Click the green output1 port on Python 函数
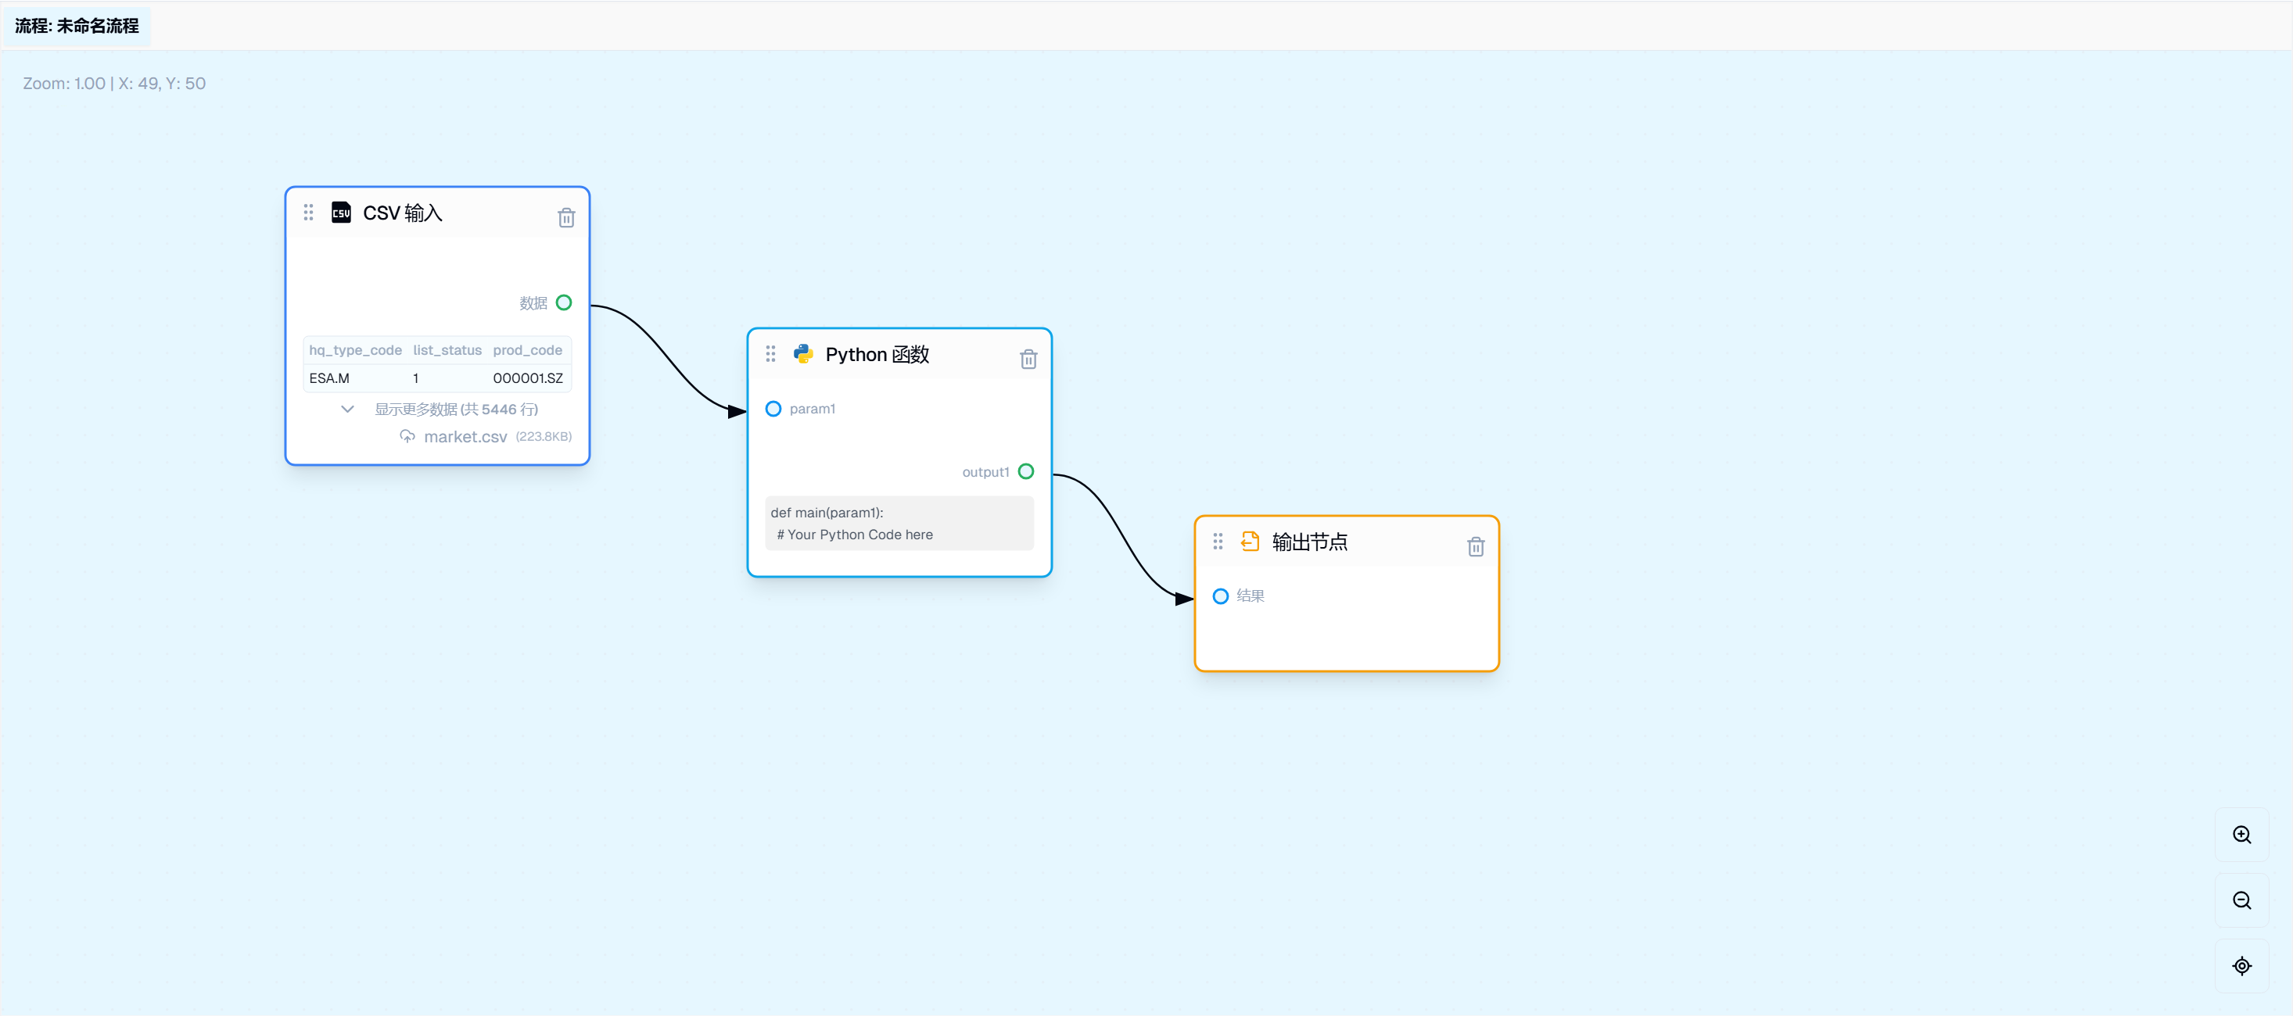The width and height of the screenshot is (2293, 1016). (x=1025, y=471)
